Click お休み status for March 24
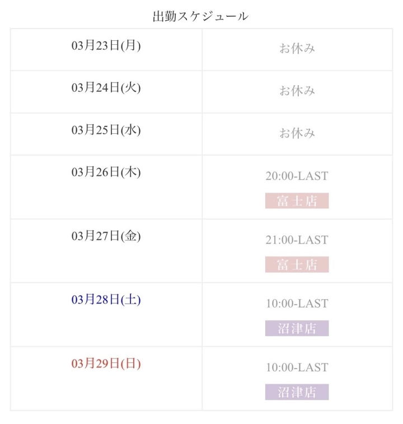 pyautogui.click(x=297, y=91)
